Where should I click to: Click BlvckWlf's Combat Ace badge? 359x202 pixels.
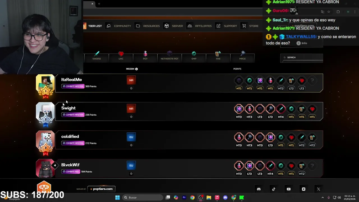coord(71,172)
